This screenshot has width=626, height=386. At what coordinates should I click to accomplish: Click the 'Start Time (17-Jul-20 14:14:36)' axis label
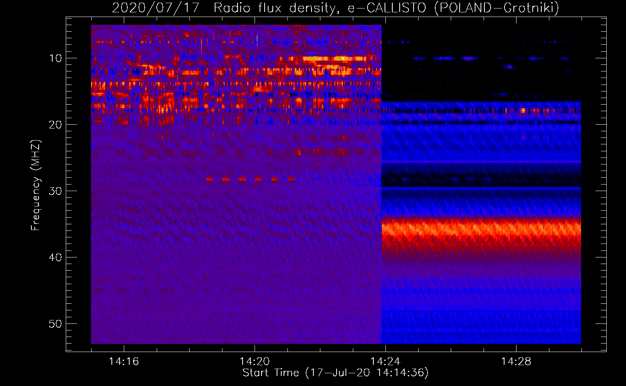click(x=335, y=373)
